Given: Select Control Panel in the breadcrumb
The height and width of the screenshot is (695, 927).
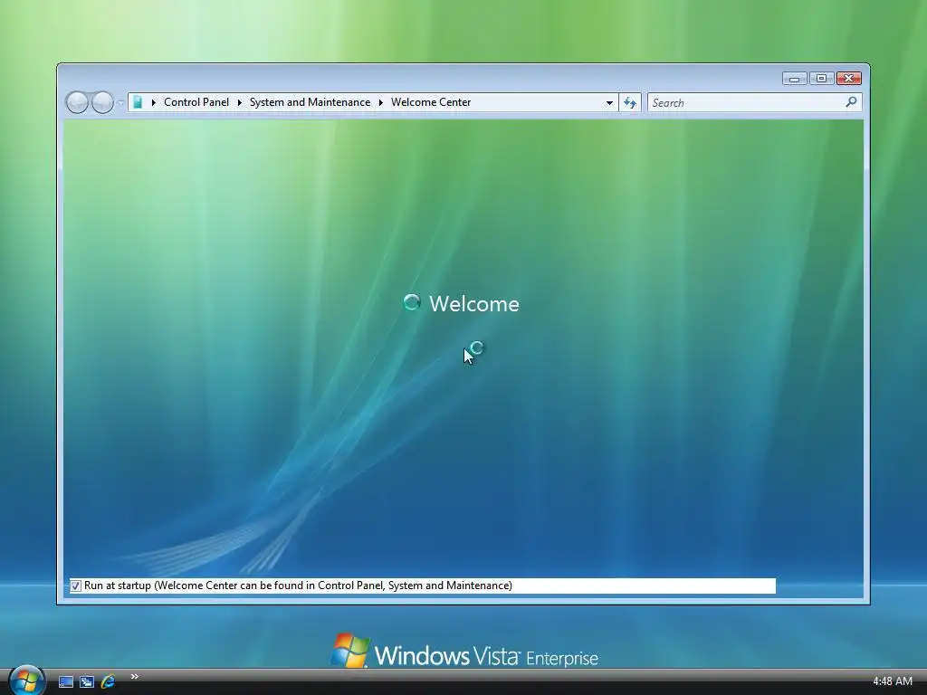Looking at the screenshot, I should [x=196, y=102].
